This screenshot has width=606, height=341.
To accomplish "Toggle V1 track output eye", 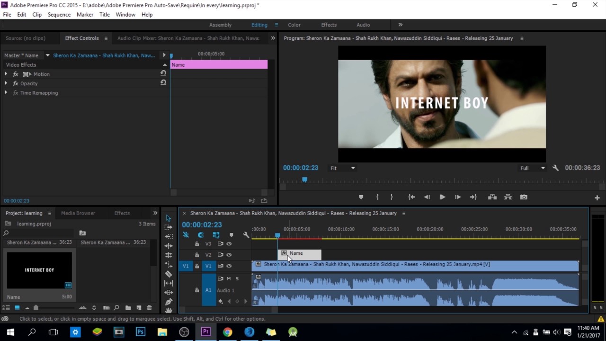I will 229,266.
